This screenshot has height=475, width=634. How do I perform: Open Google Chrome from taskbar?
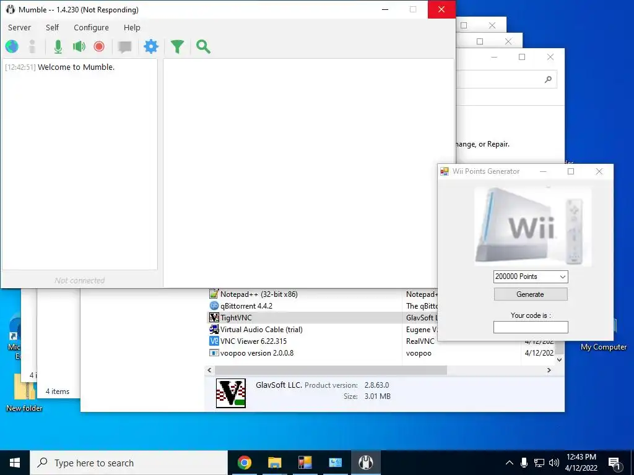point(244,463)
